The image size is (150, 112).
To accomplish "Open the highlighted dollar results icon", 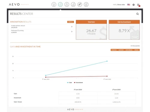I will coord(60,4).
